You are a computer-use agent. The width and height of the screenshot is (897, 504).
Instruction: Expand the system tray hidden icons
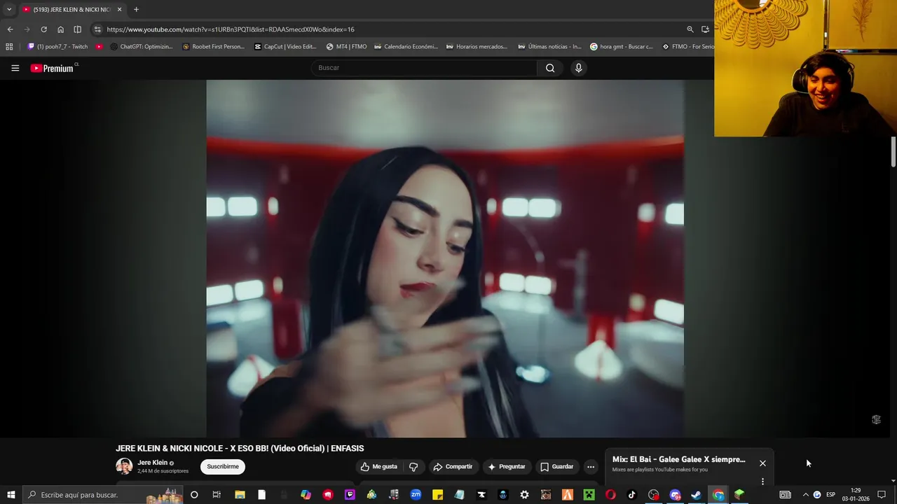(x=805, y=495)
